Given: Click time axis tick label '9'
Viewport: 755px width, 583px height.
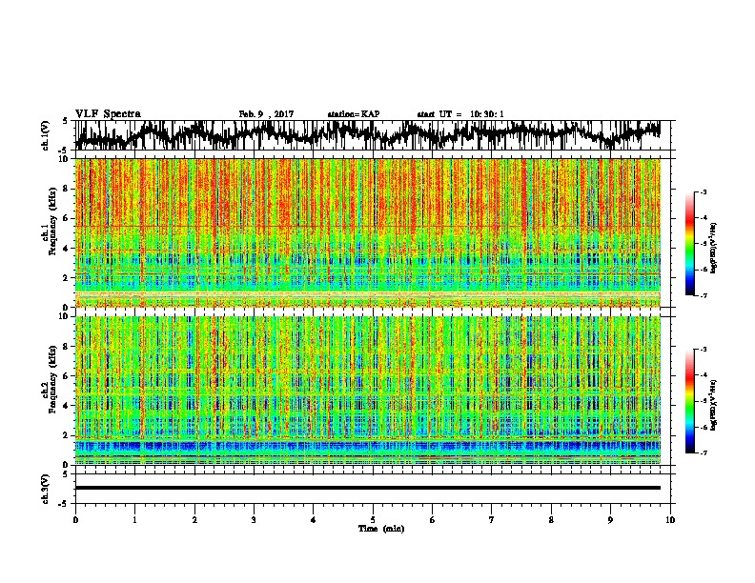Looking at the screenshot, I should tap(610, 520).
